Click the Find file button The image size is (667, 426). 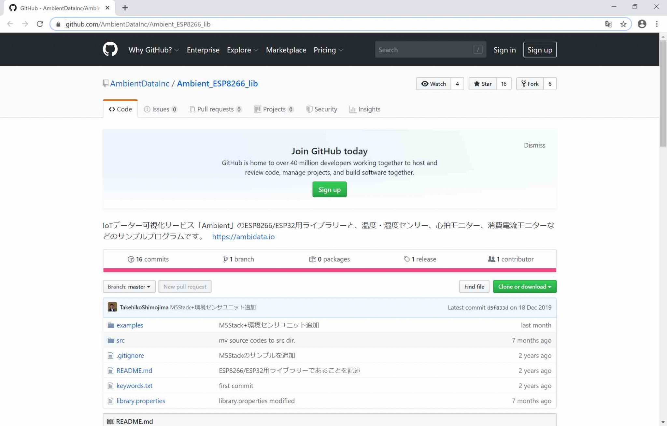474,287
